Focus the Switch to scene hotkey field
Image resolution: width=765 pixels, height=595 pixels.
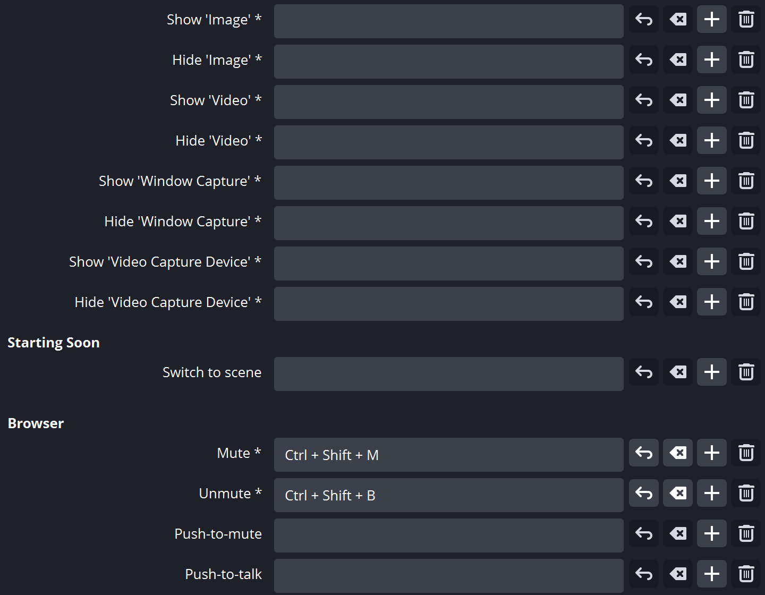pyautogui.click(x=448, y=373)
